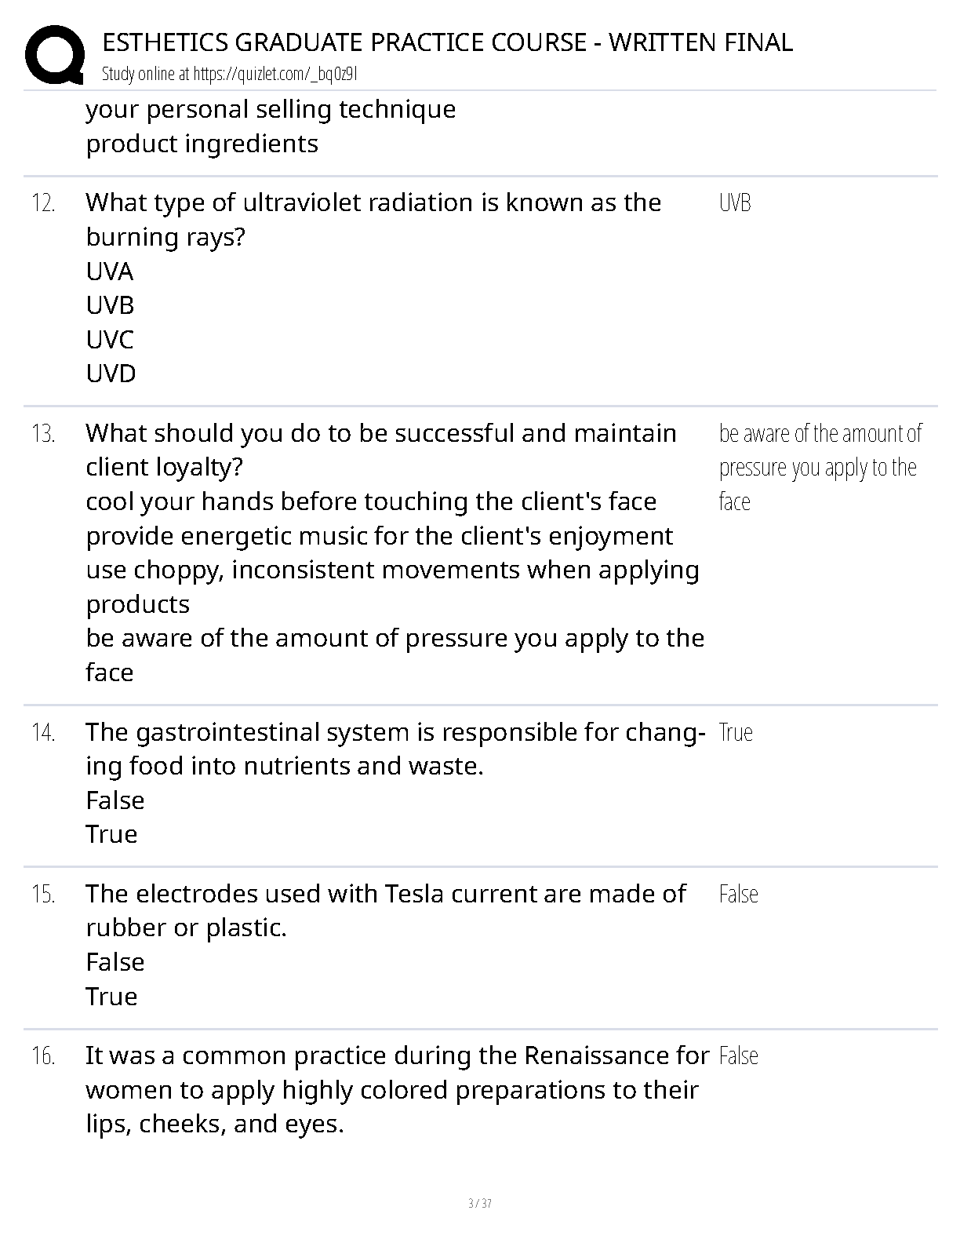The height and width of the screenshot is (1243, 960).
Task: Pick "provide energetic music" answer option
Action: click(379, 536)
